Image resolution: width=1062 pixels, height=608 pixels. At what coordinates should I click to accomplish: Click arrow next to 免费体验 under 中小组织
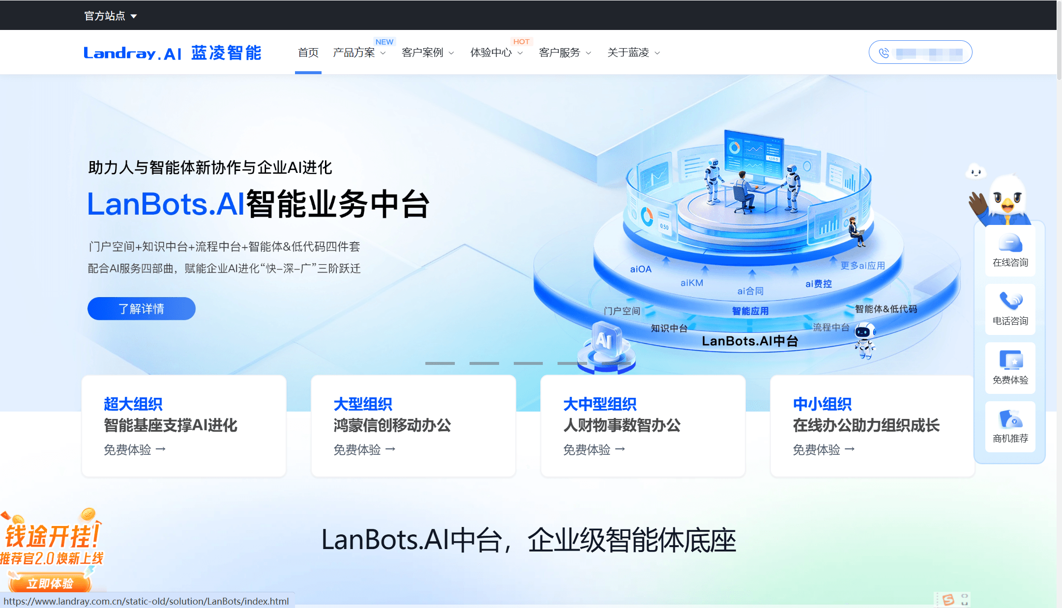click(850, 449)
